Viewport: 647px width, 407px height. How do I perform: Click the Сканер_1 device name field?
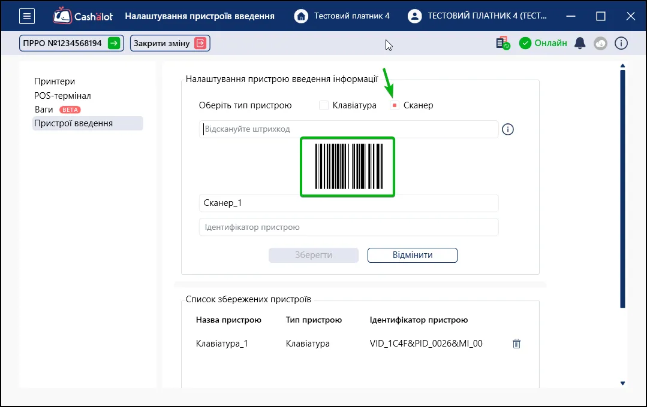click(348, 203)
